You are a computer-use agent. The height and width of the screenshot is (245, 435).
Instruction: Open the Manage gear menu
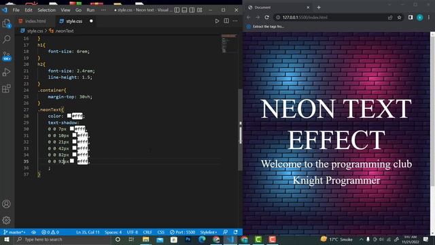(x=6, y=220)
